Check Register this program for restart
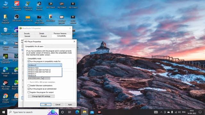The height and width of the screenshot is (115, 205). 29,92
